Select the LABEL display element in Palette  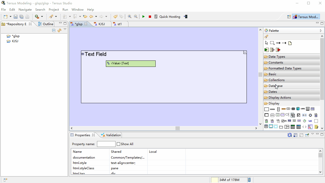[x=303, y=109]
